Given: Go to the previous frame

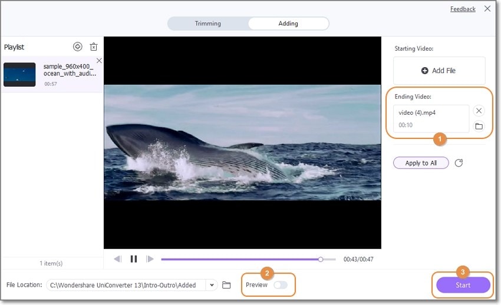Looking at the screenshot, I should [x=117, y=258].
